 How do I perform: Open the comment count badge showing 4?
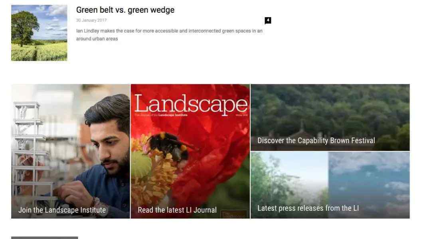[268, 20]
